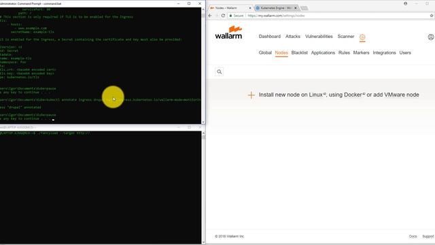Open the Dashboard section

270,36
